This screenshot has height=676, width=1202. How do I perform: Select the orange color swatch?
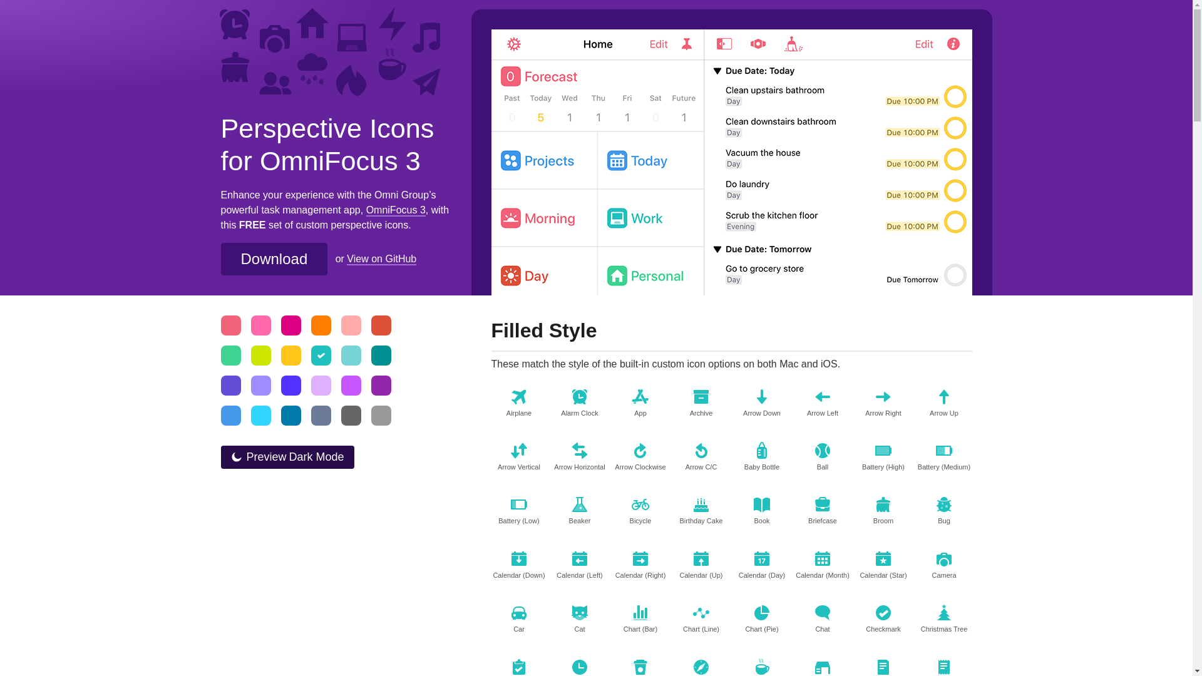tap(321, 325)
